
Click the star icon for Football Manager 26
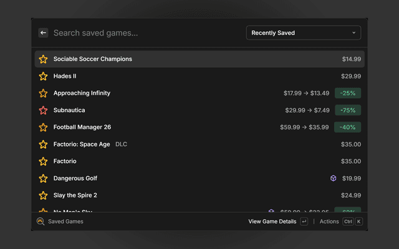pos(43,127)
